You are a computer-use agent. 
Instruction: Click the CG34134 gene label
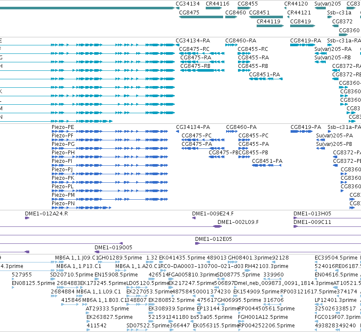pos(187,4)
